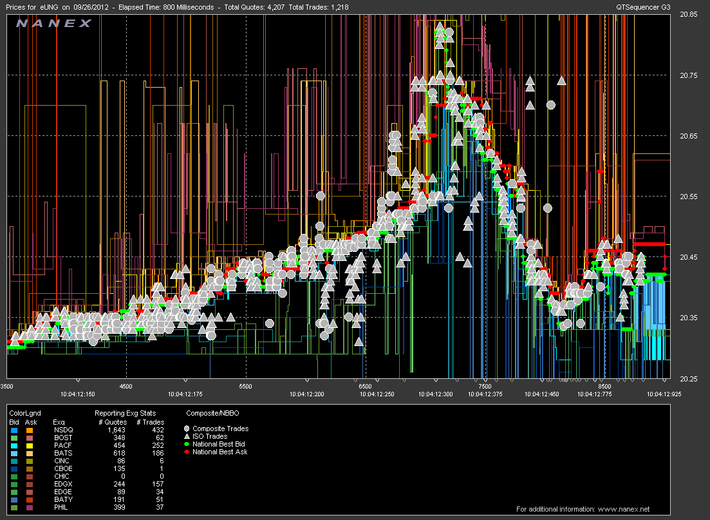710x520 pixels.
Task: Click the 'Reporting Exg Stats' heading
Action: [x=125, y=413]
